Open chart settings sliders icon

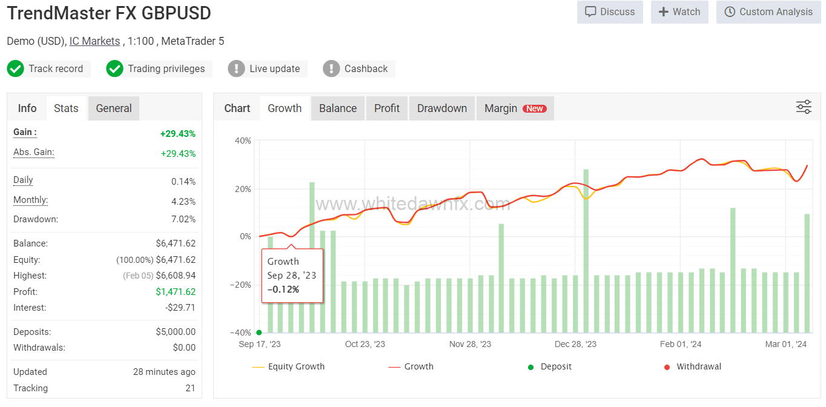click(x=804, y=108)
